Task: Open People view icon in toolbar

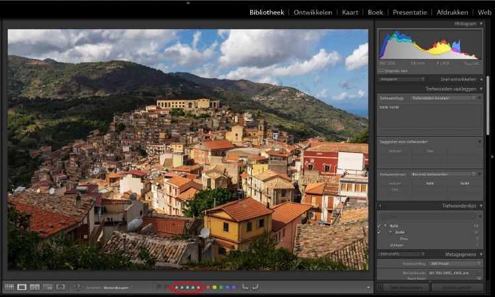Action: pos(61,287)
